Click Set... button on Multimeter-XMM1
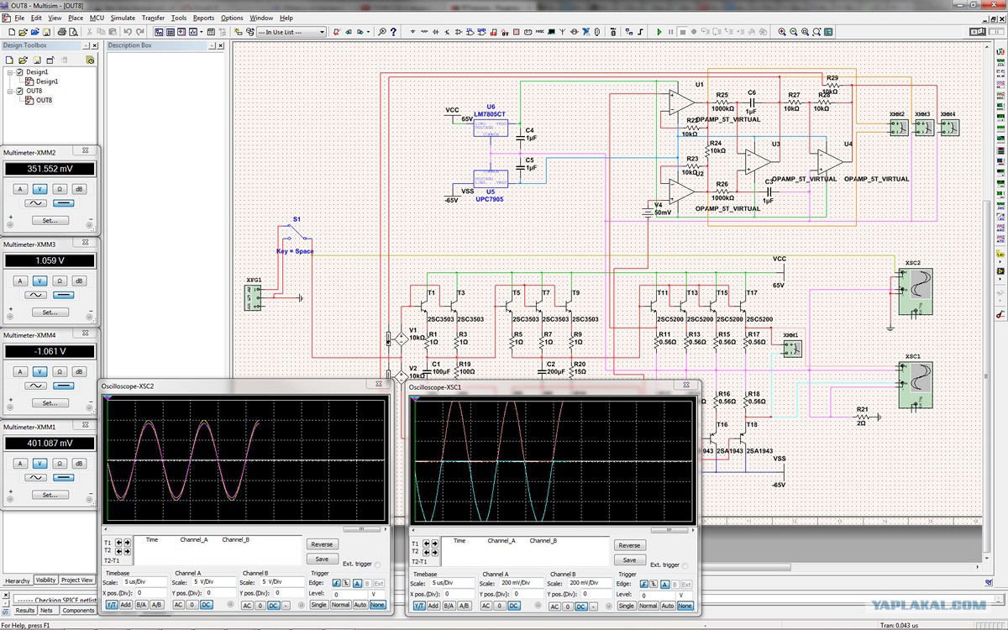This screenshot has width=1008, height=630. (x=50, y=495)
